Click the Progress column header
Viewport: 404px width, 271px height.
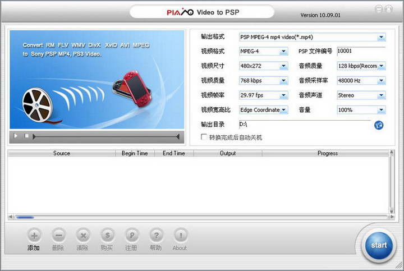(x=327, y=153)
